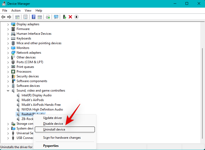Open the Action menu

coord(16,11)
